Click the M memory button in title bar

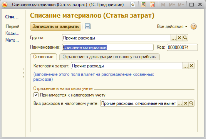163,5
